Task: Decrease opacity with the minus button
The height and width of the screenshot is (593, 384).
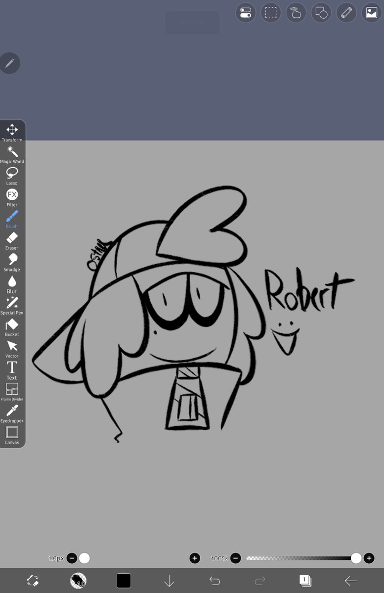Action: tap(235, 558)
